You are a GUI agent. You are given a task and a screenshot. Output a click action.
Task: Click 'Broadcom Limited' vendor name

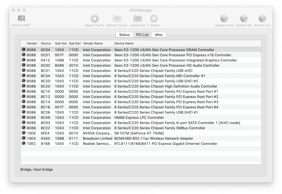[98, 138]
